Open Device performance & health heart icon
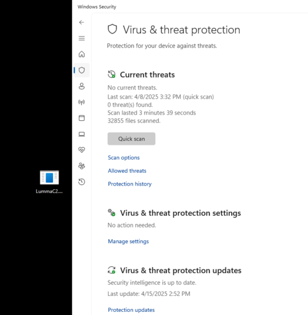Screen dimensions: 308x315 point(81,150)
